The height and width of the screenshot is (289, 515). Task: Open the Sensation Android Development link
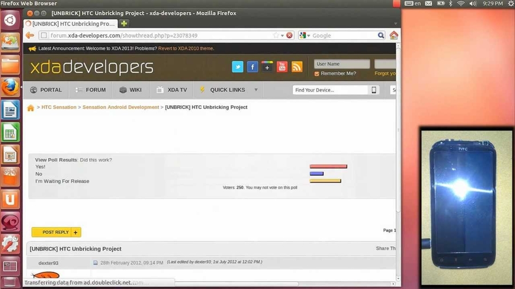[121, 107]
